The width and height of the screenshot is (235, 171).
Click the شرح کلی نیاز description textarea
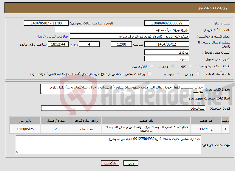tap(122, 89)
